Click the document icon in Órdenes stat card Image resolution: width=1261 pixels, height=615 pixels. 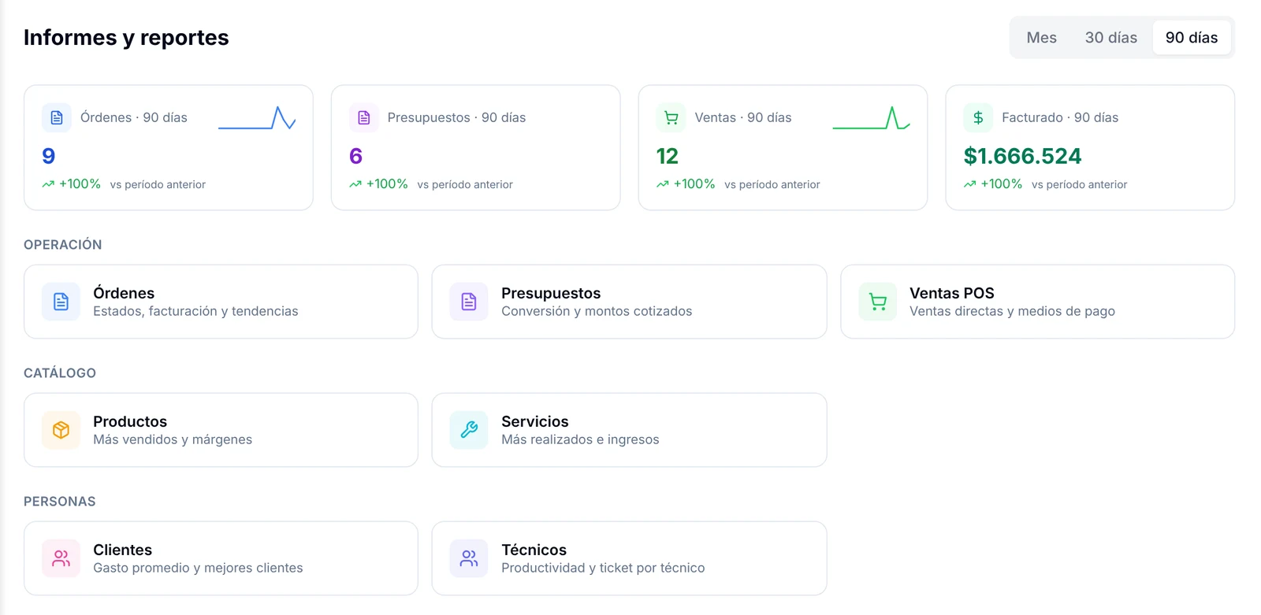click(57, 117)
